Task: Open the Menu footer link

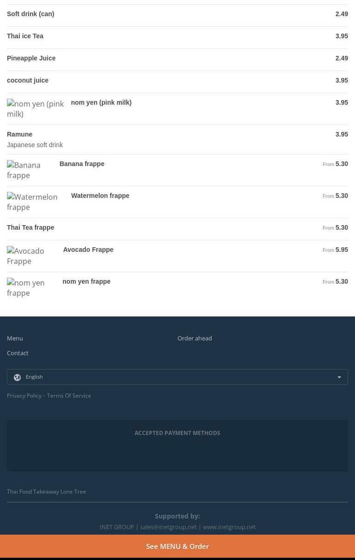Action: click(x=15, y=338)
